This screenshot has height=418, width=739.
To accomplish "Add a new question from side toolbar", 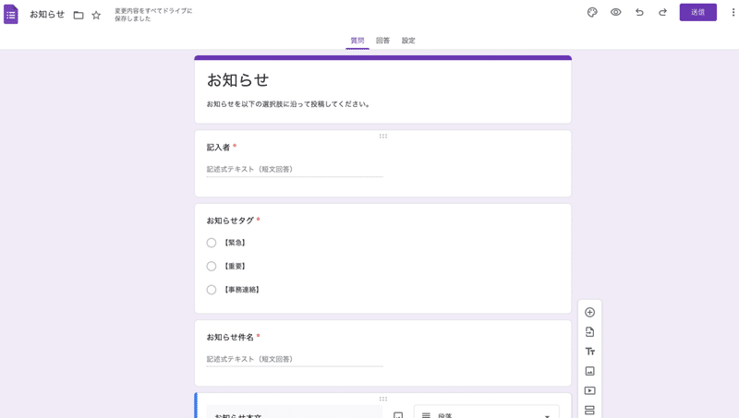I will pos(589,312).
